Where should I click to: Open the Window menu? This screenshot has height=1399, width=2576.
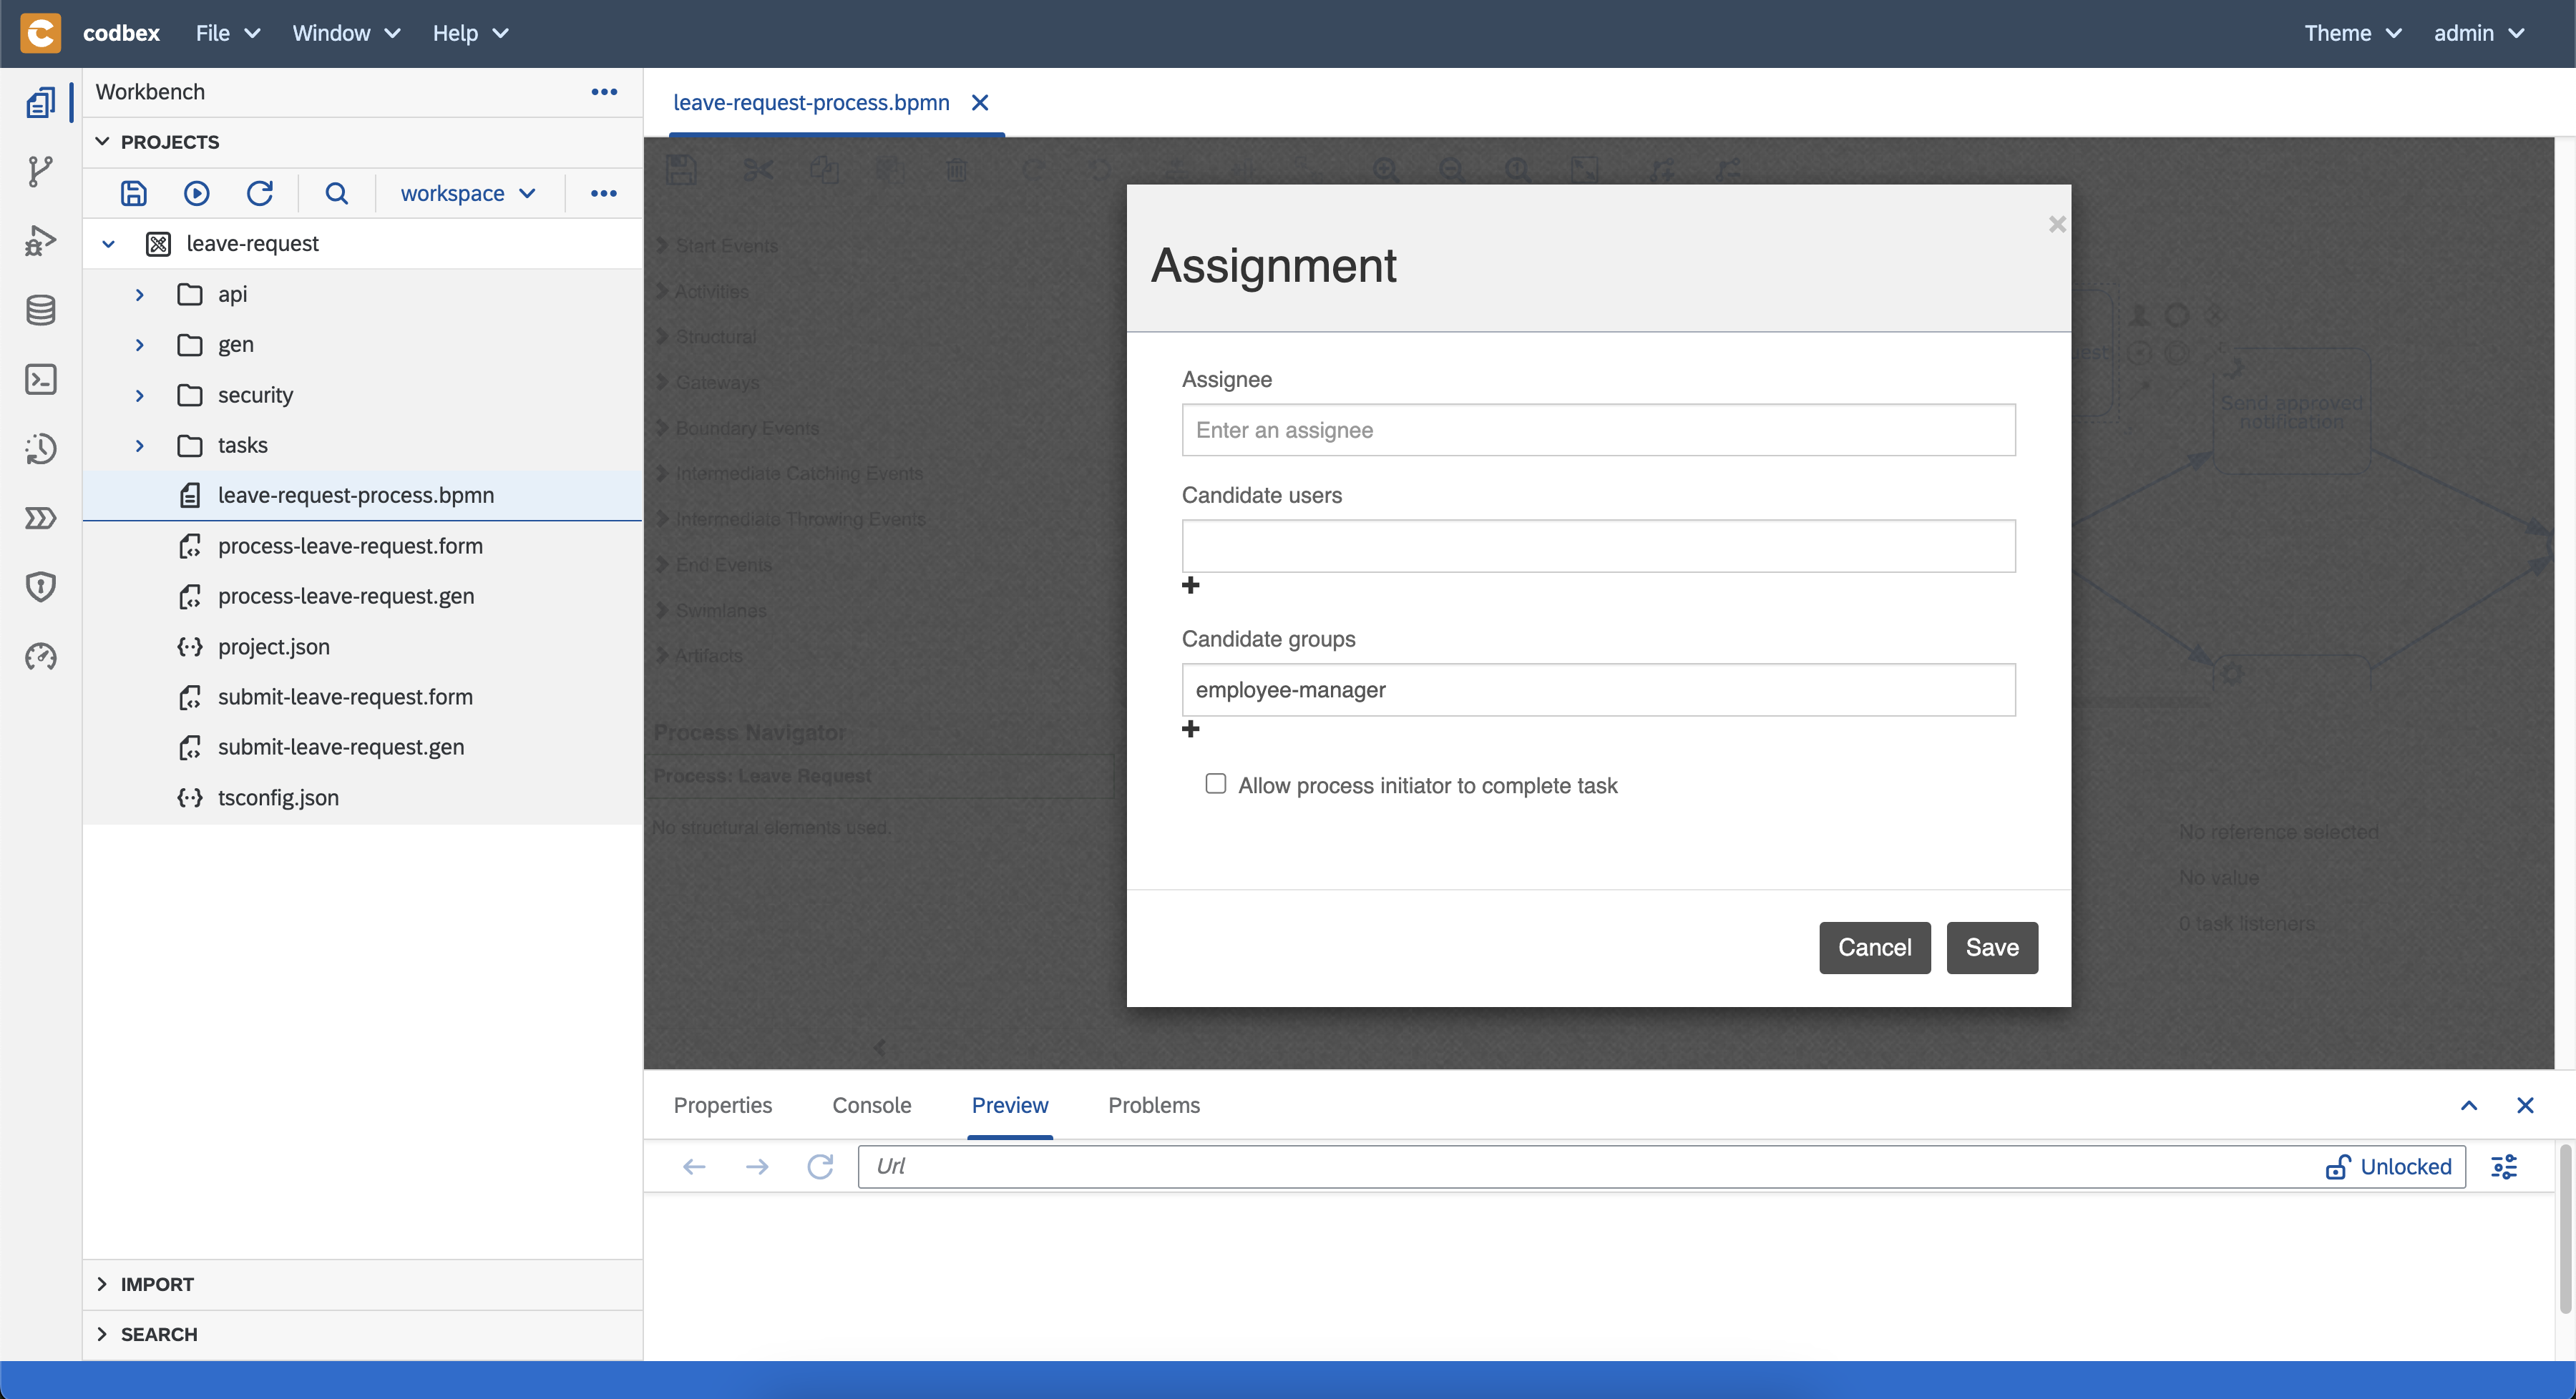[345, 33]
